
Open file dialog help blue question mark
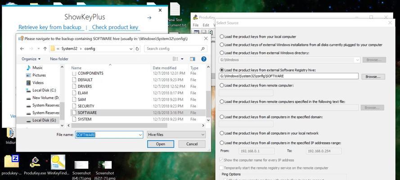[203, 59]
